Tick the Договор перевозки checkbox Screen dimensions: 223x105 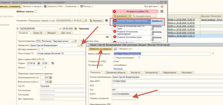(x=38, y=49)
